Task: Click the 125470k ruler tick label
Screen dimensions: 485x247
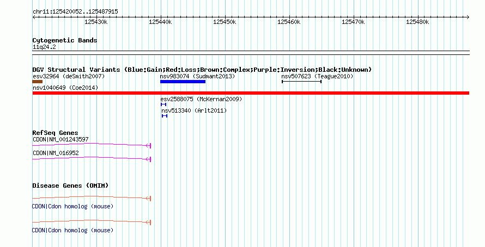Action: click(x=353, y=22)
